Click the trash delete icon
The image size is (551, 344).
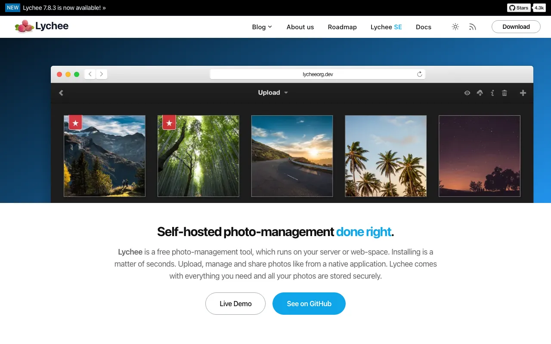click(505, 93)
